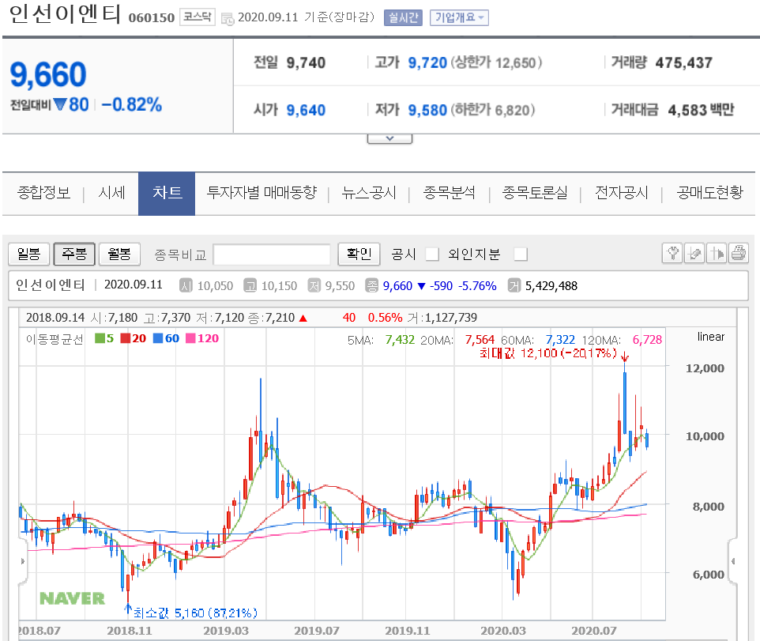Screen dimensions: 760x641
Task: Switch to daily candles 일봉
Action: coord(28,254)
